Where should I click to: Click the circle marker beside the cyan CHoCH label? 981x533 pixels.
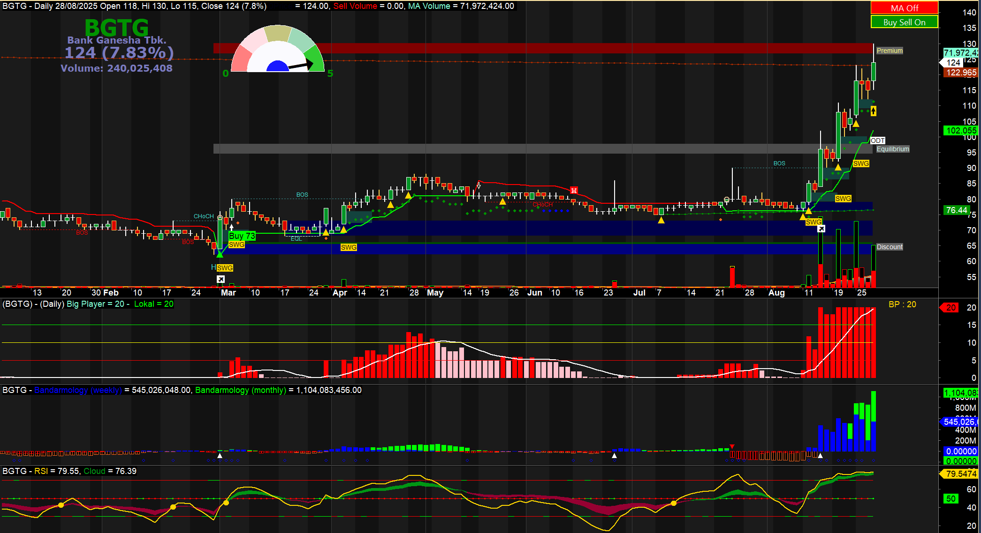[x=220, y=216]
